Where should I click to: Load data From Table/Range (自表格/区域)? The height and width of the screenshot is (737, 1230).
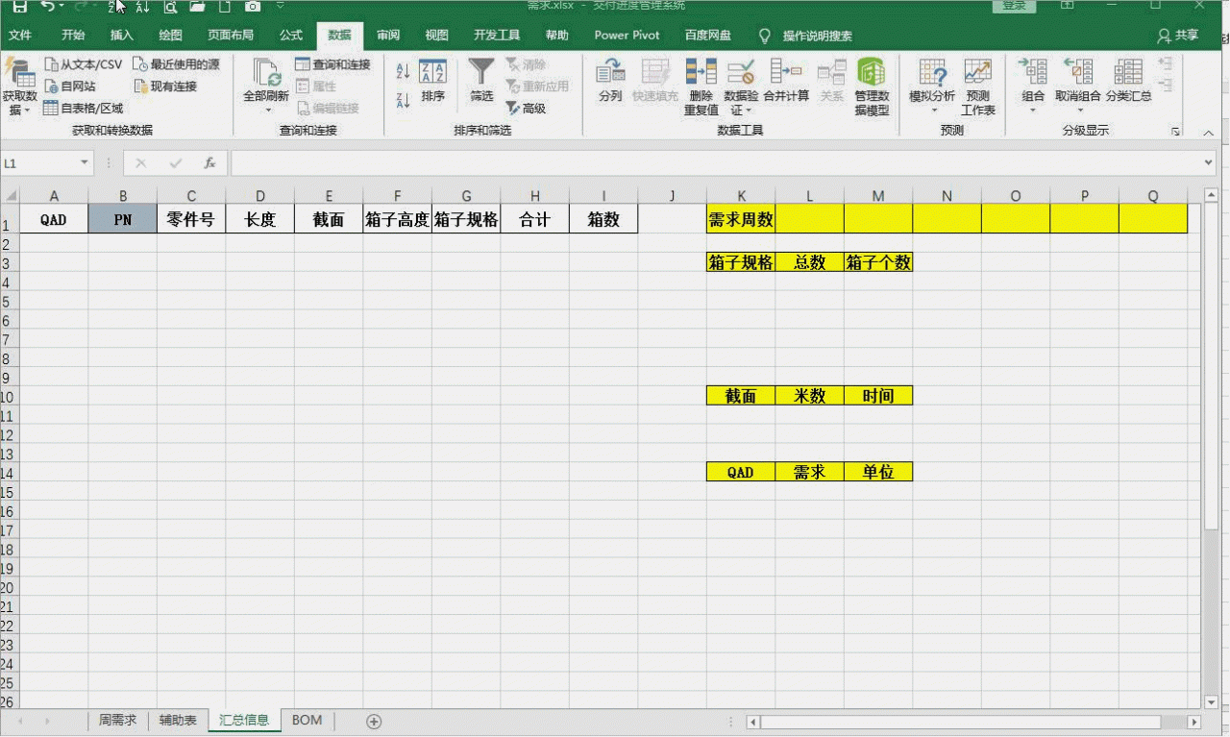point(84,109)
